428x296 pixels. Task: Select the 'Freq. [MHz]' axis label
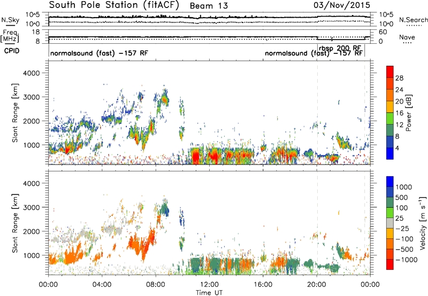coord(10,36)
